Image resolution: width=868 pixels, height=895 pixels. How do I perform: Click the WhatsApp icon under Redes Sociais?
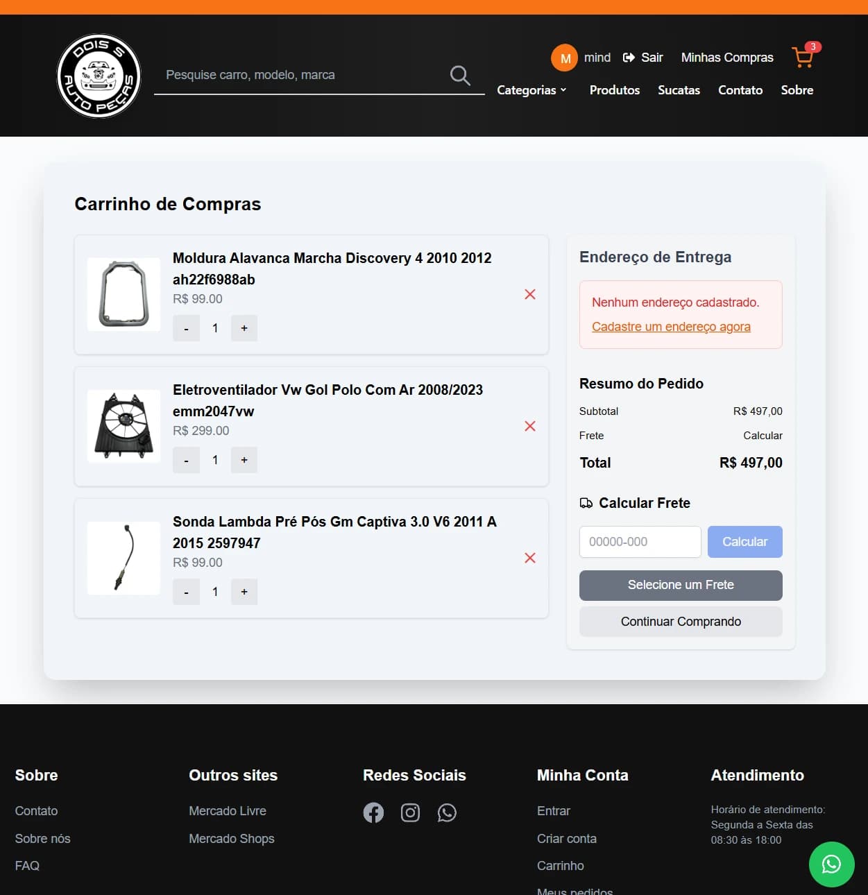(447, 812)
